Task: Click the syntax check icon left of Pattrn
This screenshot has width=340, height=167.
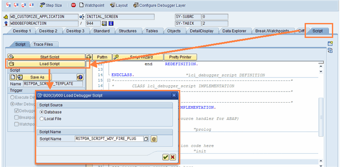Action: tap(89, 57)
